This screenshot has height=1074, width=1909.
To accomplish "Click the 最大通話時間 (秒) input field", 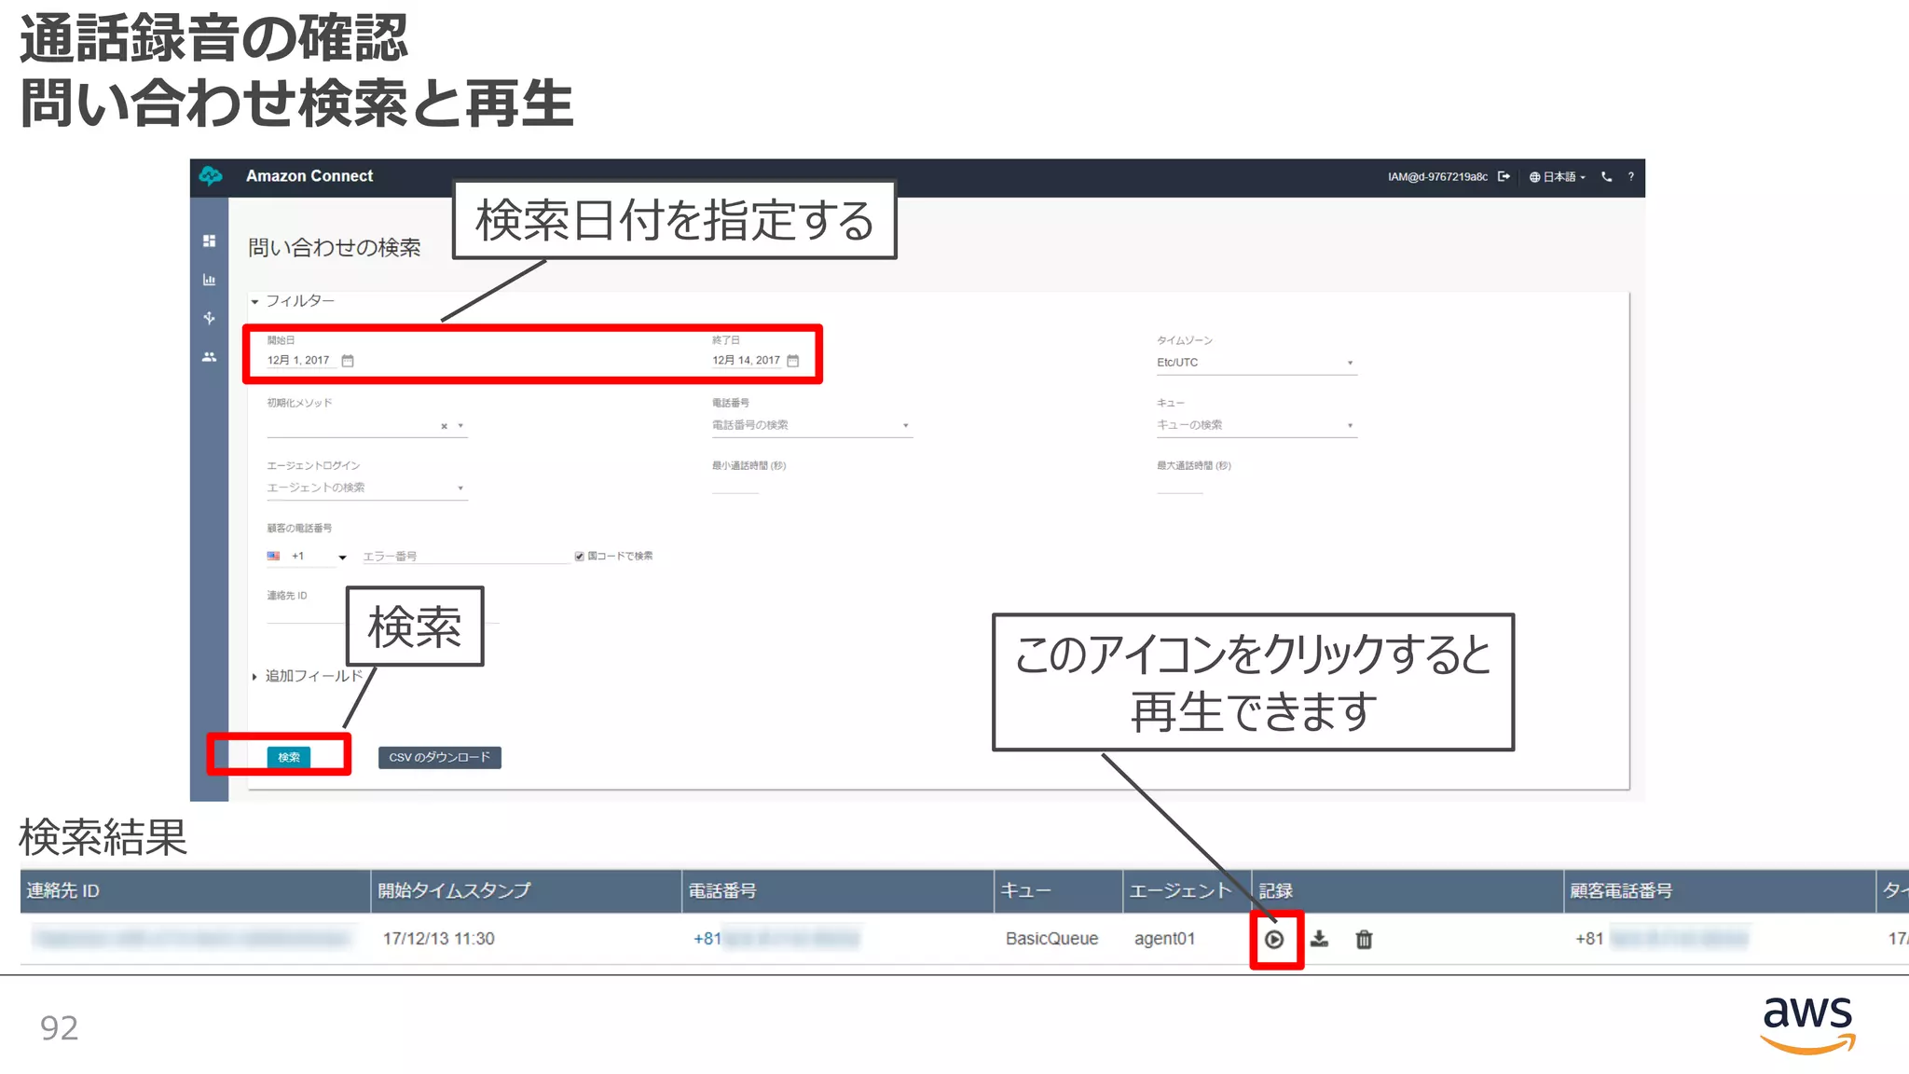I will click(1180, 485).
